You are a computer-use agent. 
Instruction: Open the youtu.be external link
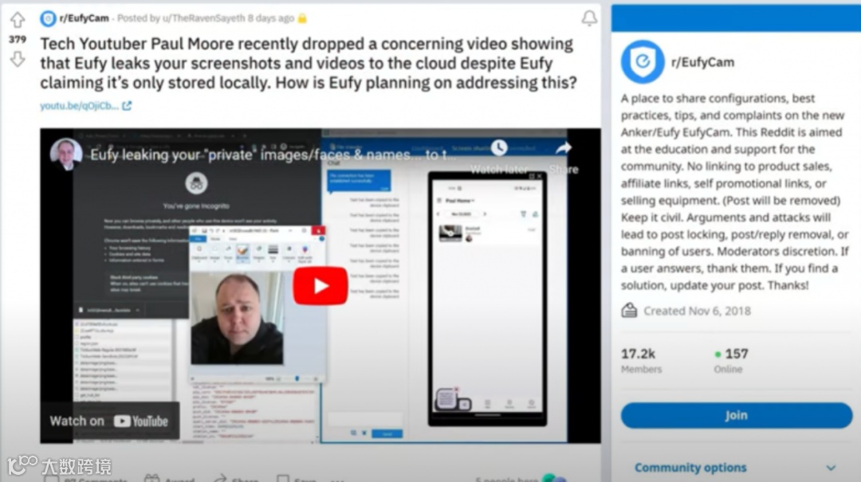(x=85, y=105)
